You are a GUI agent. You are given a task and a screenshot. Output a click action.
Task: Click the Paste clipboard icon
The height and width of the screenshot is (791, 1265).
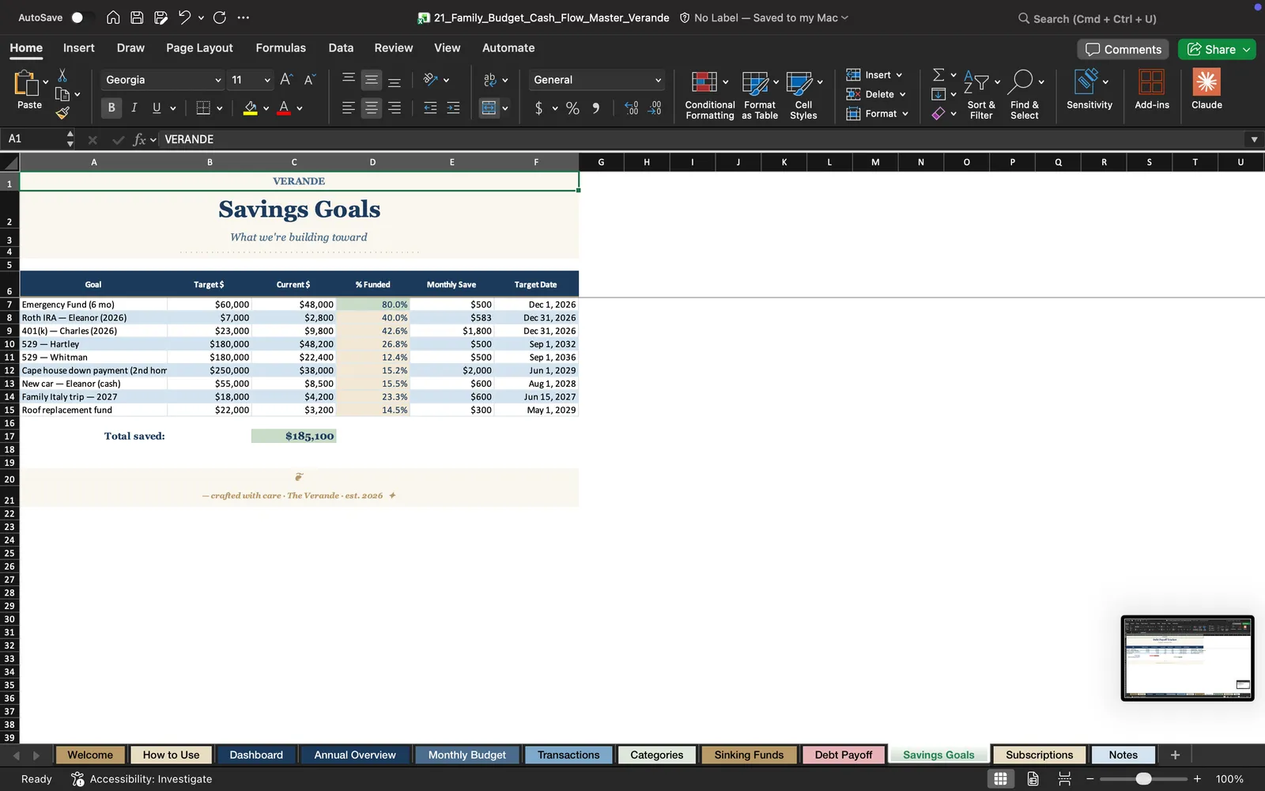coord(26,83)
